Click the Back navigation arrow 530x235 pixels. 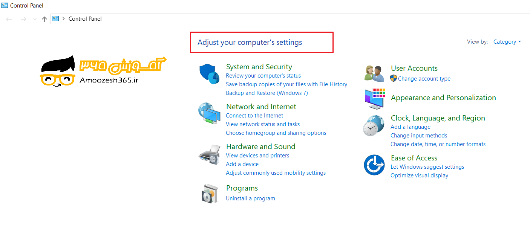[x=9, y=19]
